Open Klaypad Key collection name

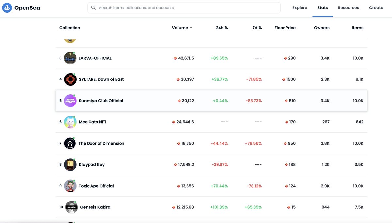point(91,165)
